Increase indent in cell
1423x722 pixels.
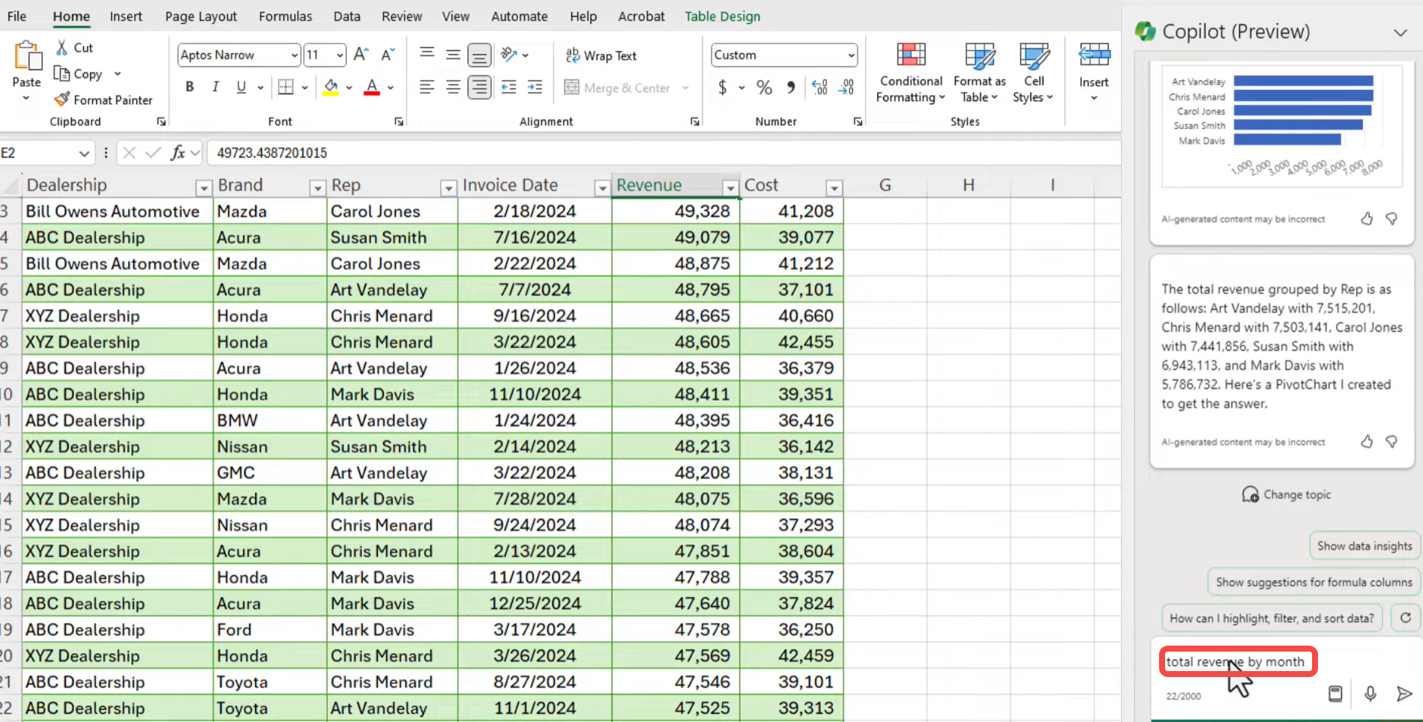(535, 87)
